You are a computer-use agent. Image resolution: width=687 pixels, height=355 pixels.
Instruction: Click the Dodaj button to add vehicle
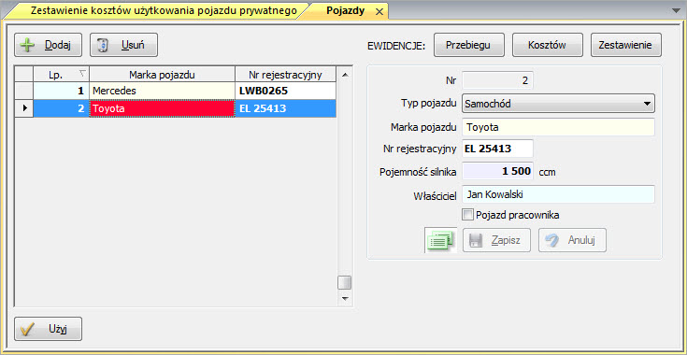pos(49,45)
